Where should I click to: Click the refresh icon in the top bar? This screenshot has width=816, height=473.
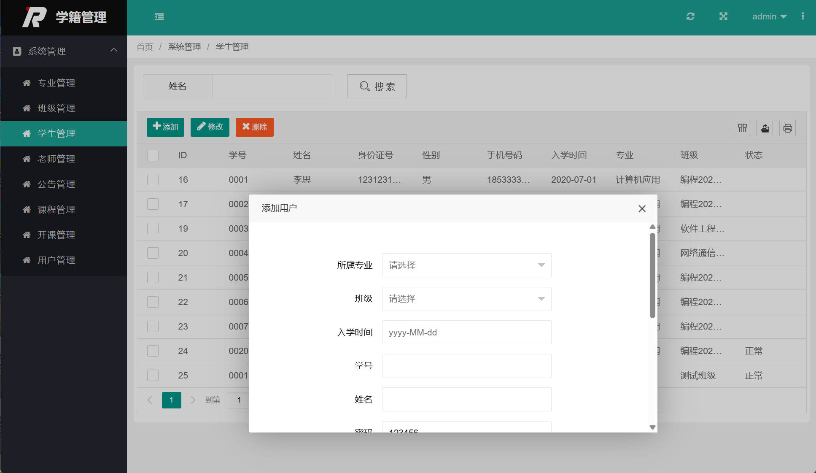pyautogui.click(x=690, y=16)
